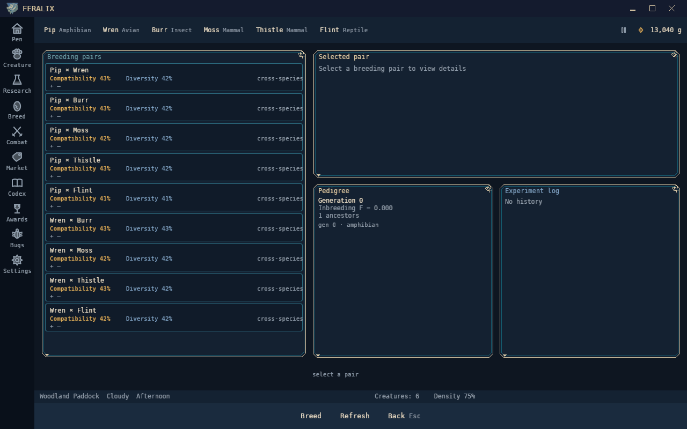687x429 pixels.
Task: Click minus under Pip × Thistle
Action: [x=59, y=176]
